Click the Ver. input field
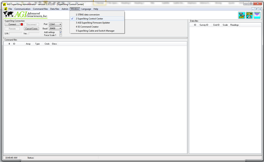The image size is (264, 162). click(34, 33)
